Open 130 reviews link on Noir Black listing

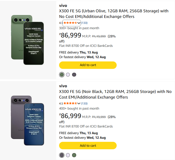(84, 103)
